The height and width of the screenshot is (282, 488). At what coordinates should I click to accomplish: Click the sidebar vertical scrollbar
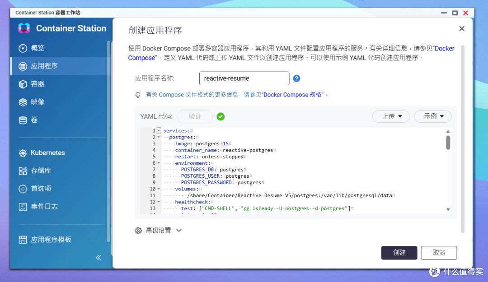[108, 141]
